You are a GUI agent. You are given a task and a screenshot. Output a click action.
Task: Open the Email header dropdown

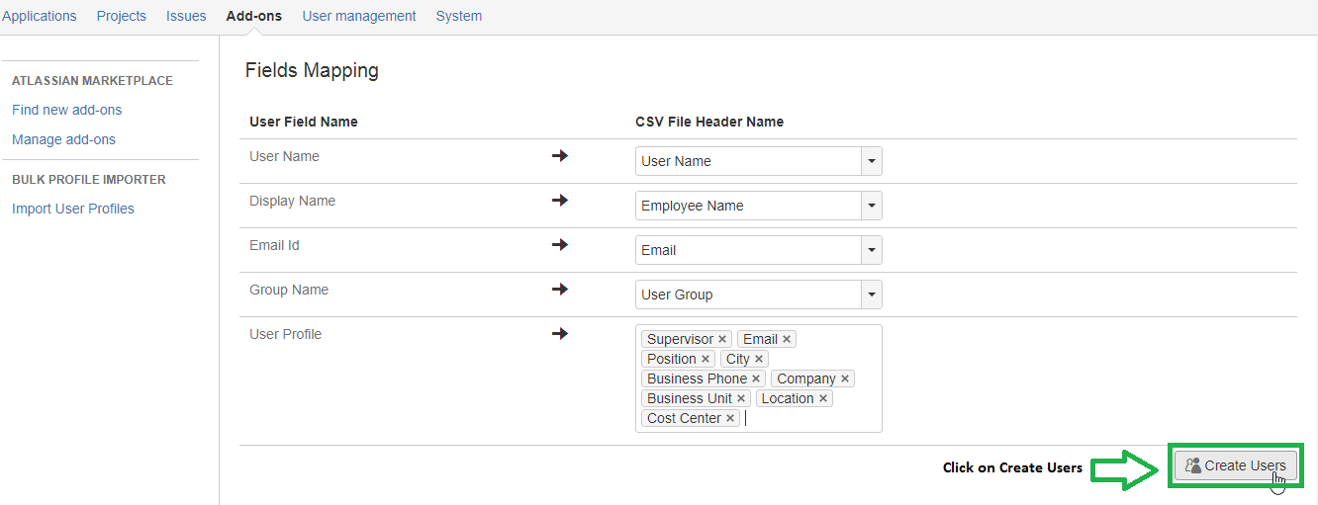871,250
